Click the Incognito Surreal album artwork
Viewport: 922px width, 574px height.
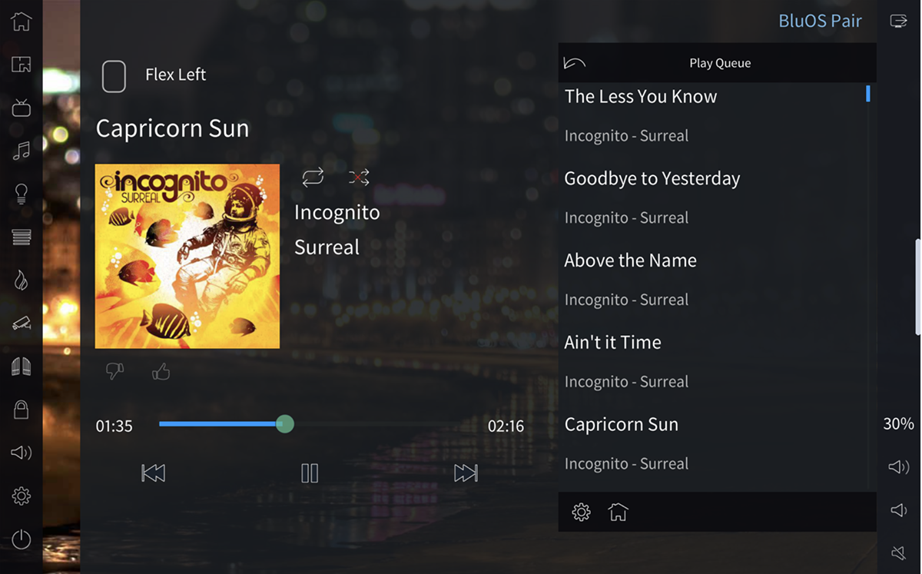pos(187,256)
